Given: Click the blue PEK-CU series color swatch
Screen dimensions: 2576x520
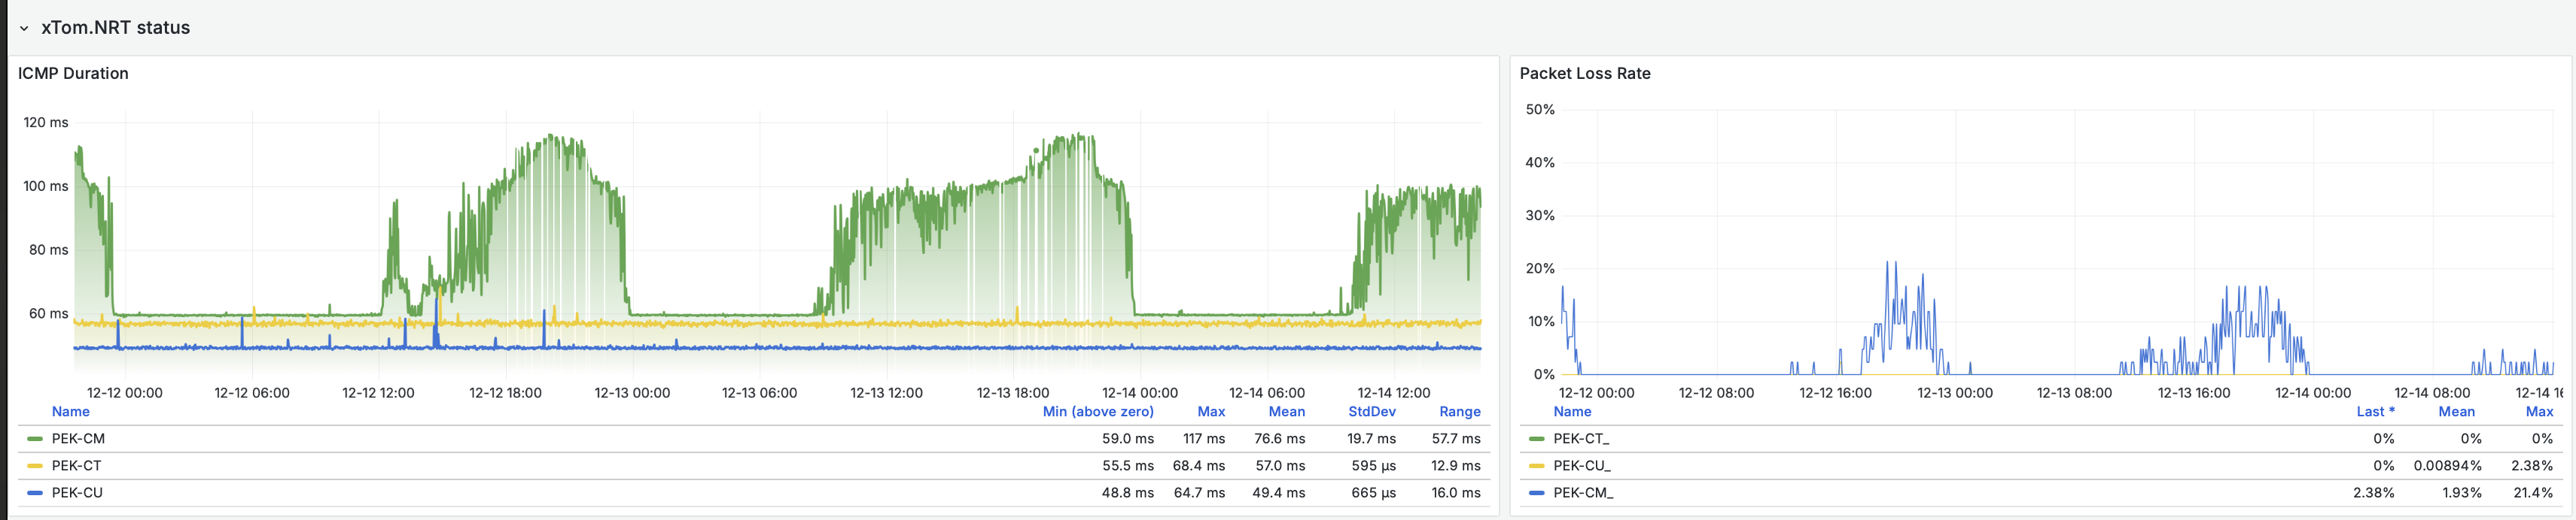Looking at the screenshot, I should 35,492.
